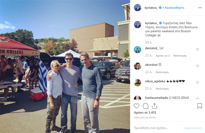Open kyriakos_ profile picture in header

137,7
